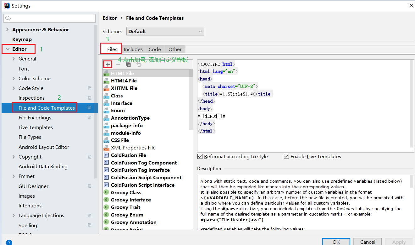The image size is (415, 245).
Task: Click the Cancel button
Action: coord(368,242)
